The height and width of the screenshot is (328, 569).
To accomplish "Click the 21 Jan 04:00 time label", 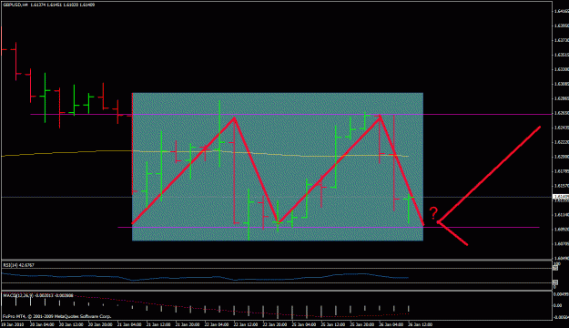I will 129,324.
